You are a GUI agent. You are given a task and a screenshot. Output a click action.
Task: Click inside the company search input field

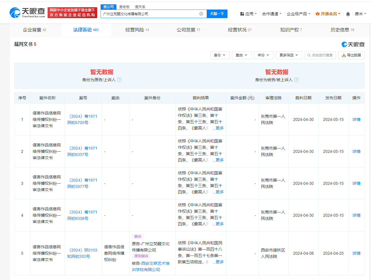(150, 14)
